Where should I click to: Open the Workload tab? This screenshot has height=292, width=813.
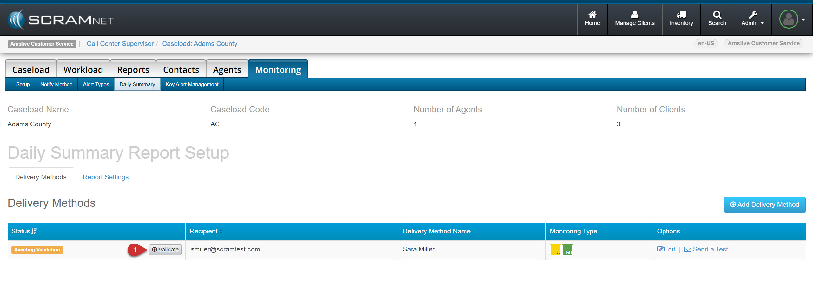(83, 70)
